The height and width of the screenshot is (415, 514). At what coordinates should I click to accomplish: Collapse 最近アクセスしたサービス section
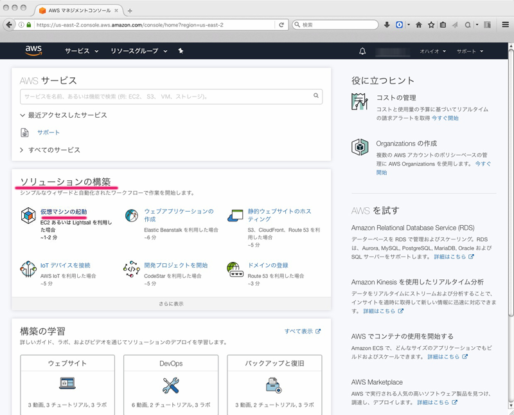(x=64, y=115)
